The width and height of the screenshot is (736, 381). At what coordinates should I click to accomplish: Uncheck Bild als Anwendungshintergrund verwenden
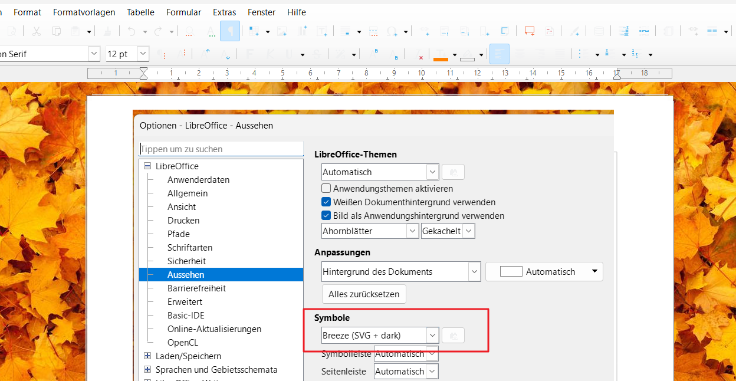coord(326,216)
